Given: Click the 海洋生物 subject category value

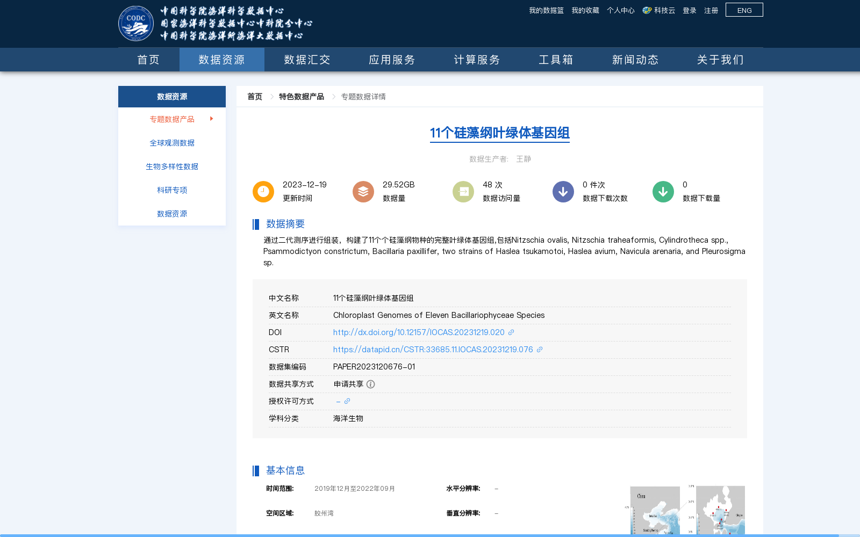Looking at the screenshot, I should pos(348,418).
